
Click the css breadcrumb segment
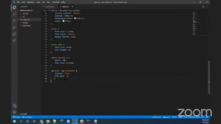pos(45,11)
